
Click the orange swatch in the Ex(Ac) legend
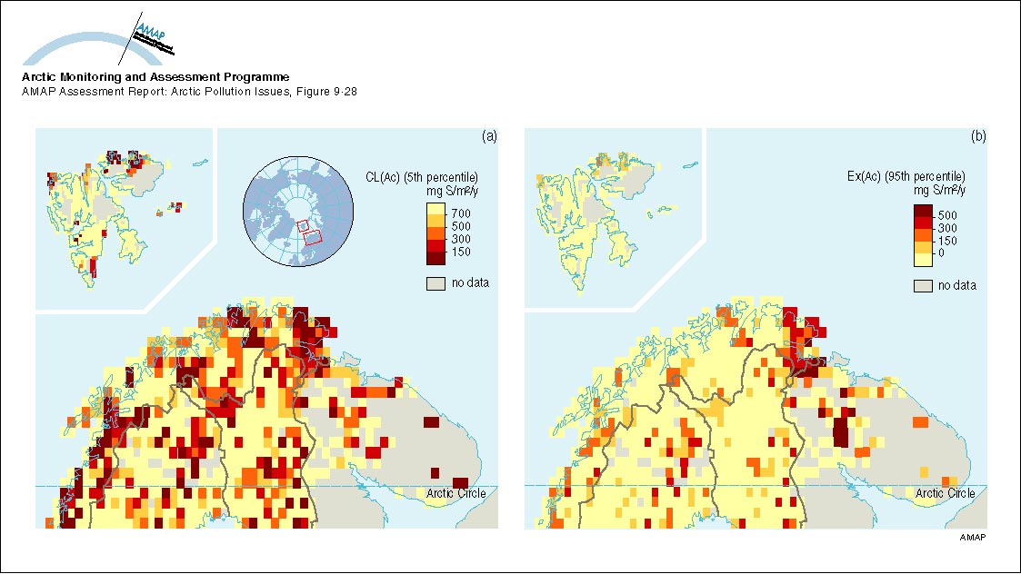tap(923, 236)
